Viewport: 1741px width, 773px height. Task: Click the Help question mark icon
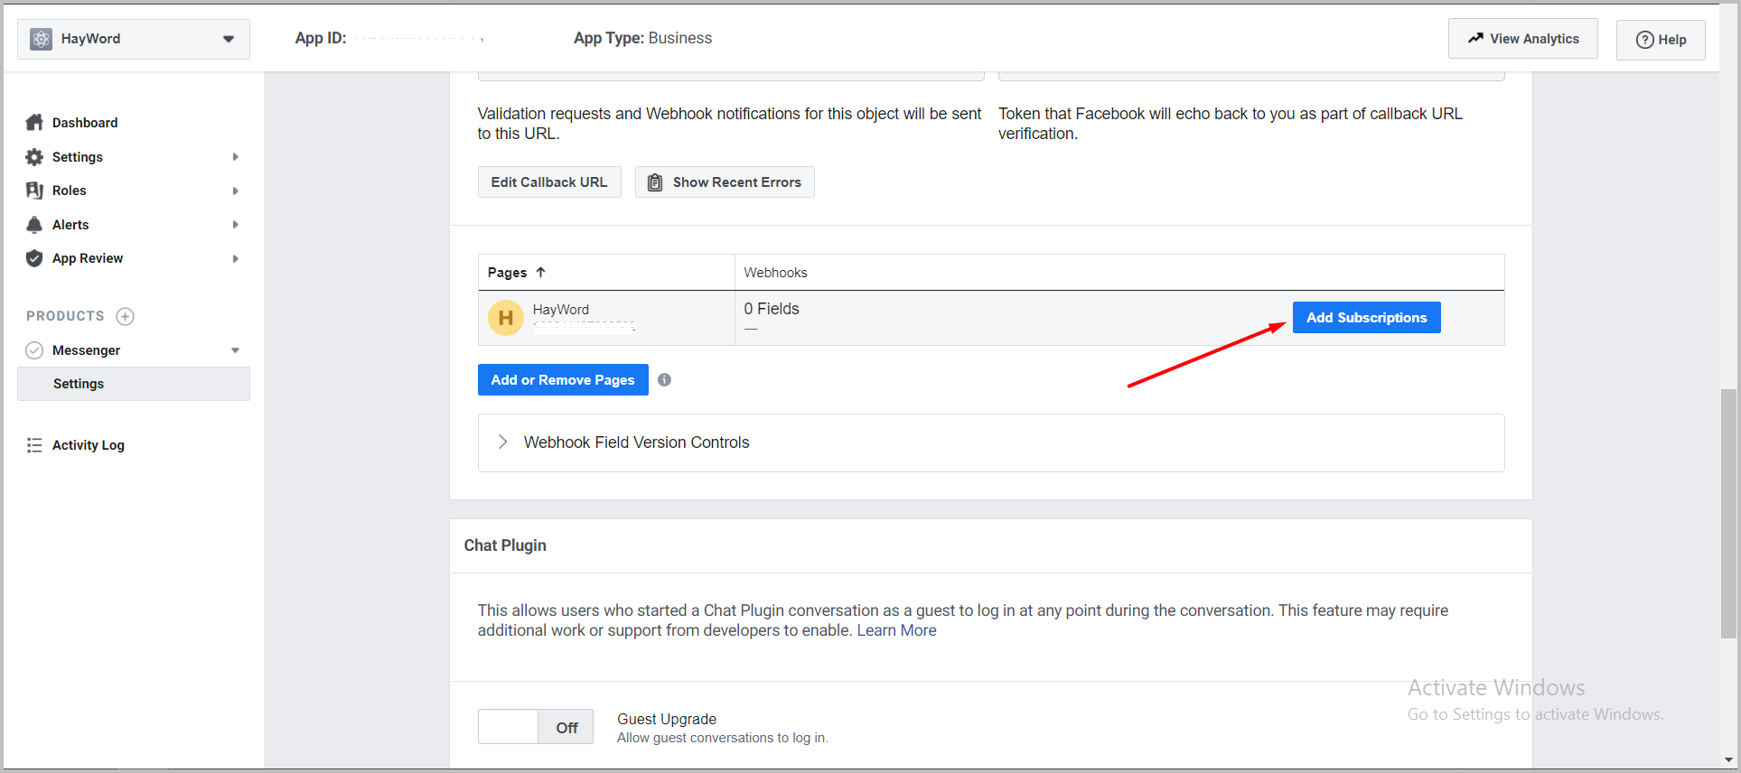coord(1645,40)
